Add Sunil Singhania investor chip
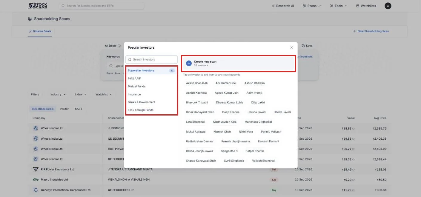421x197 pixels. click(x=234, y=161)
